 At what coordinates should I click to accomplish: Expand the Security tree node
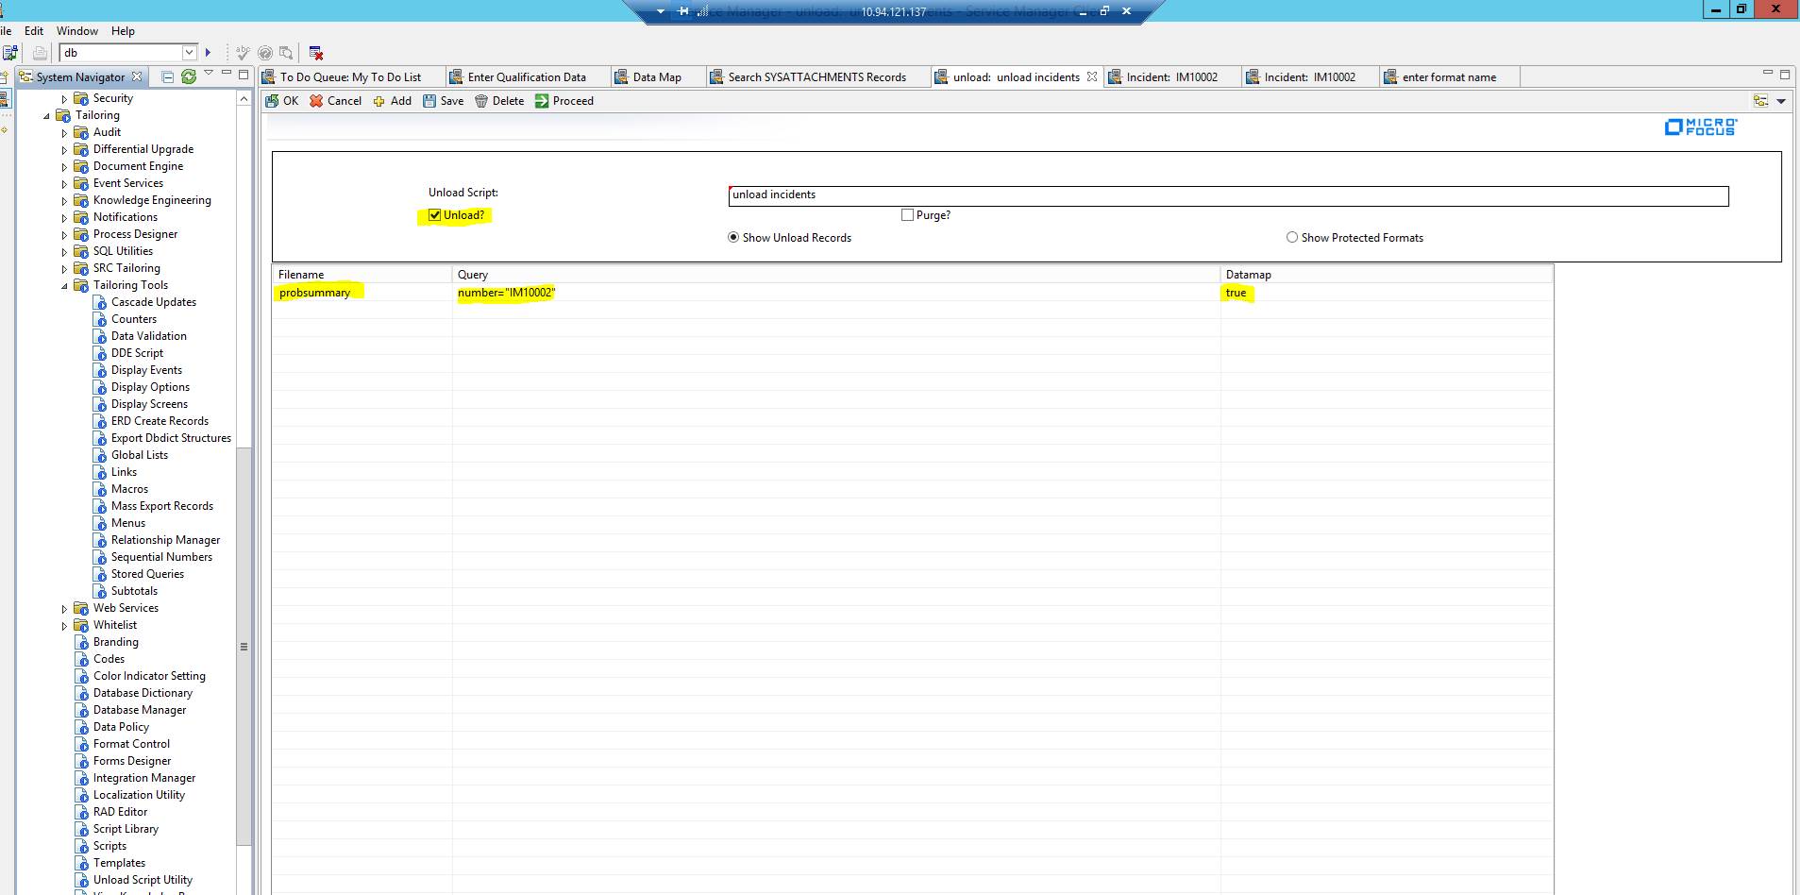pyautogui.click(x=63, y=97)
